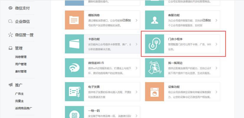Select the 管理 sidebar section

click(19, 48)
